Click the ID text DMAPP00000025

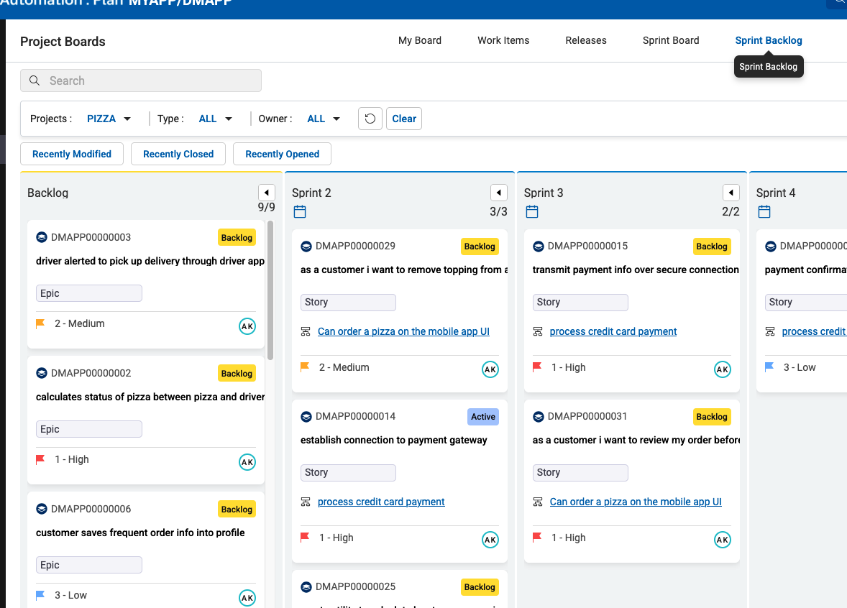pos(355,587)
